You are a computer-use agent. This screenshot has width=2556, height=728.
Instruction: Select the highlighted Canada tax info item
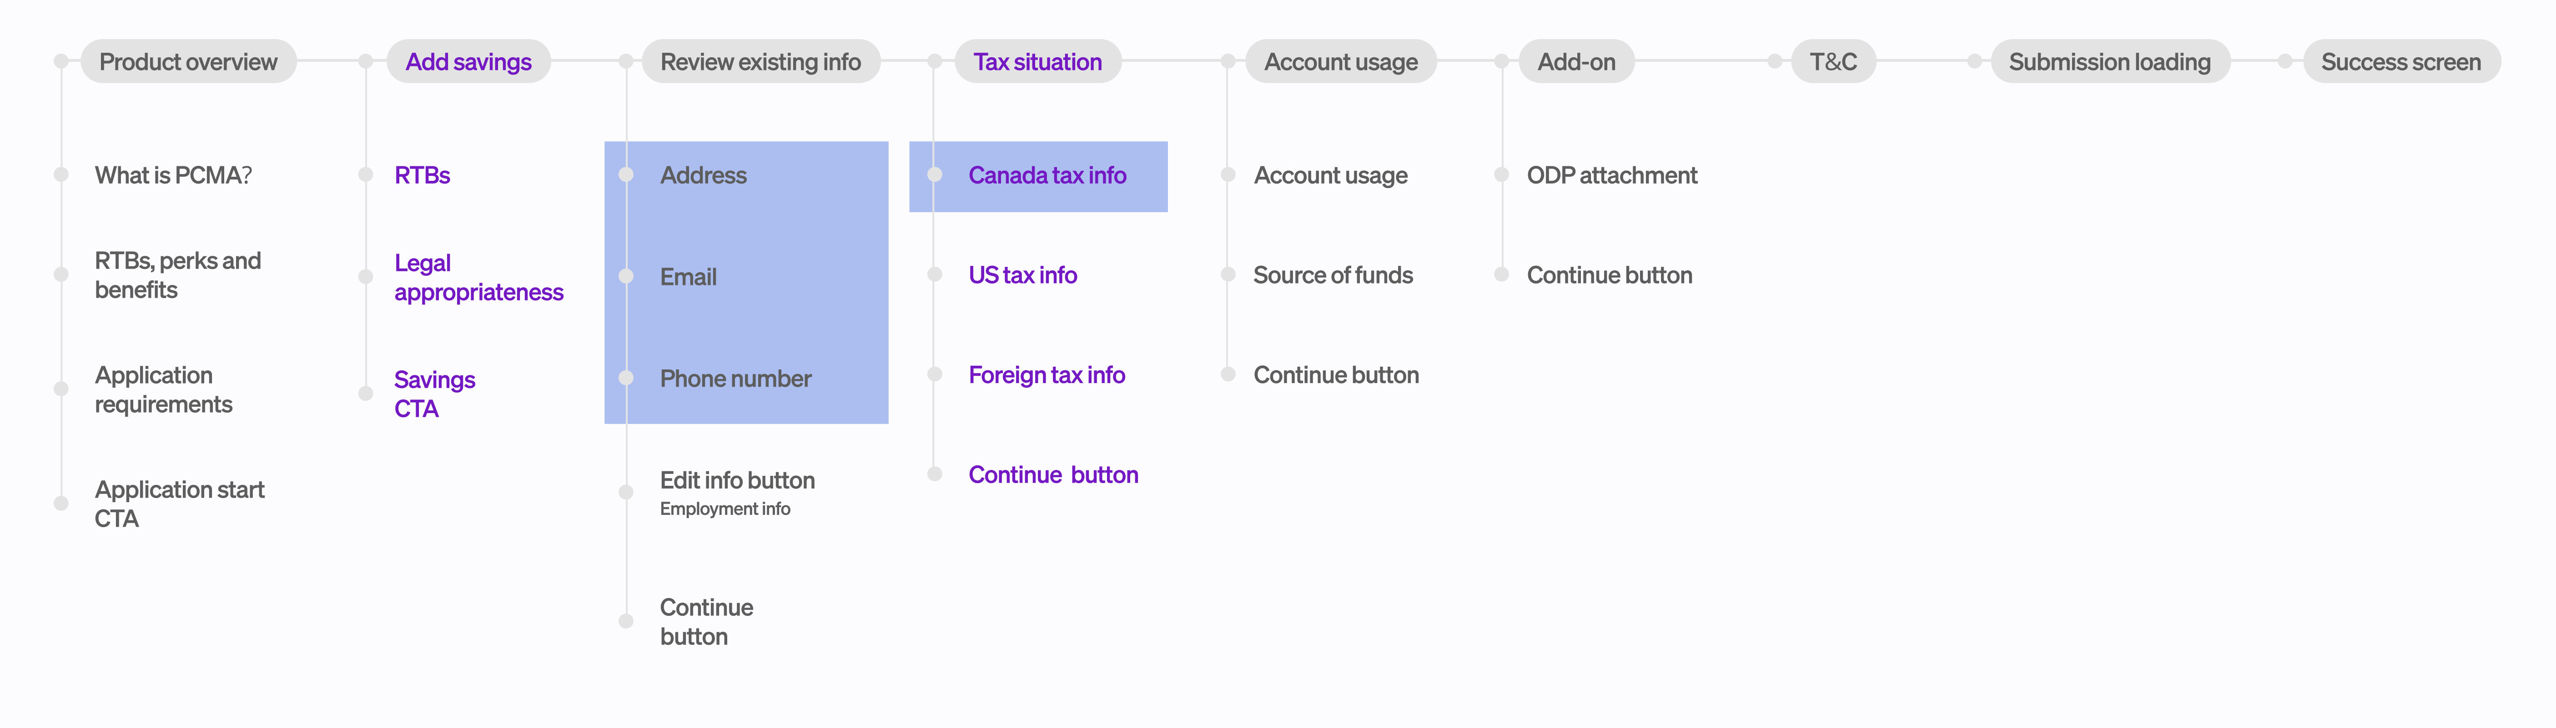click(x=1047, y=175)
